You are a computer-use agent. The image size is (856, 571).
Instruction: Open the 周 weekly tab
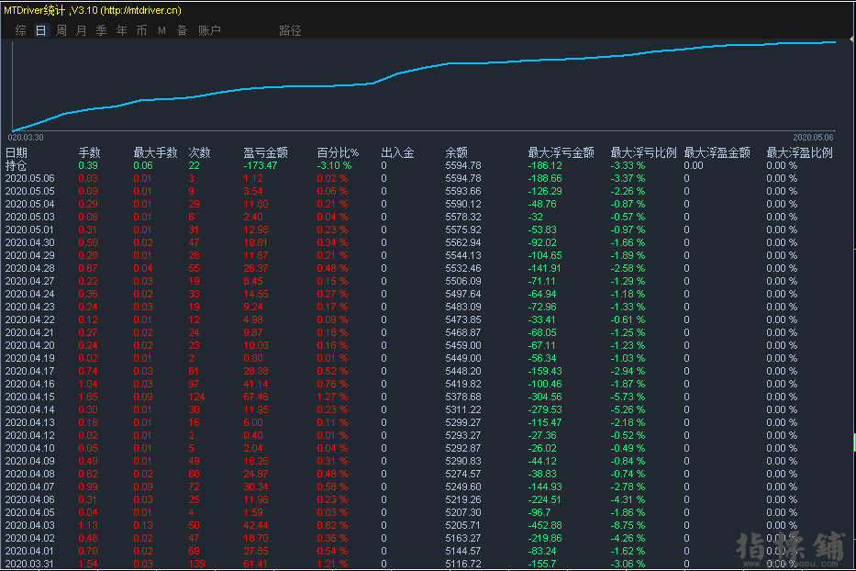[61, 30]
